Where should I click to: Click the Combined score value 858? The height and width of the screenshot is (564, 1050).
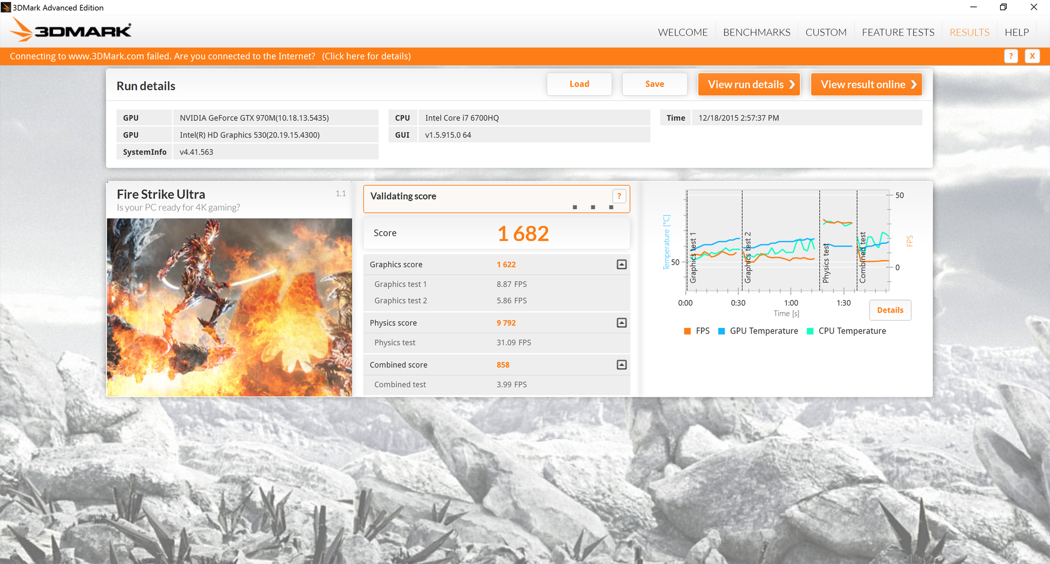coord(503,365)
